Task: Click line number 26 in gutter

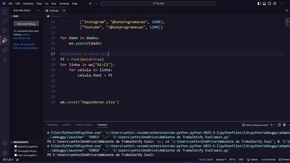Action: (x=53, y=102)
